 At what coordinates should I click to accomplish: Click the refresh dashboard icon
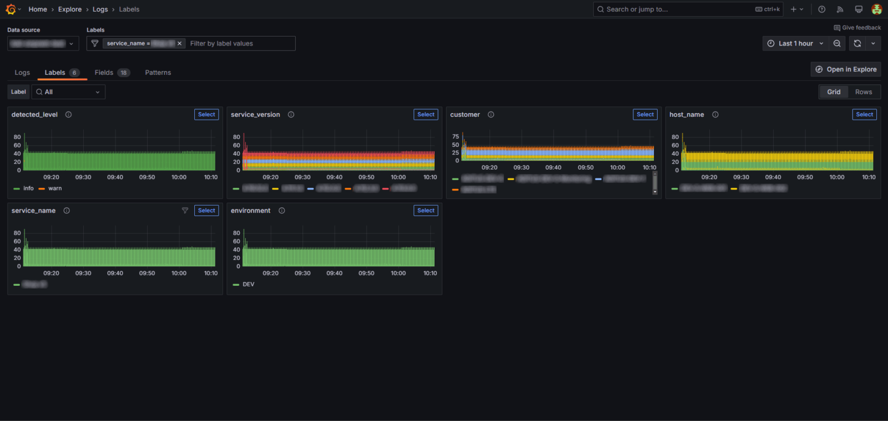point(857,43)
